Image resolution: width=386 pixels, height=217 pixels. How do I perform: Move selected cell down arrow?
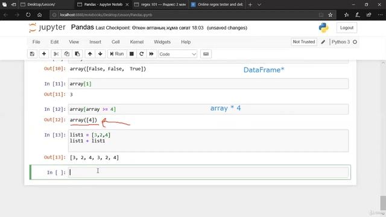pyautogui.click(x=100, y=54)
